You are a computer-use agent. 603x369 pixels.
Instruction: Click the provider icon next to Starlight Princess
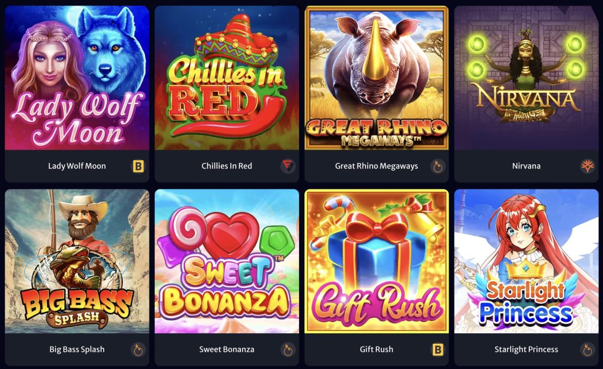tap(587, 350)
